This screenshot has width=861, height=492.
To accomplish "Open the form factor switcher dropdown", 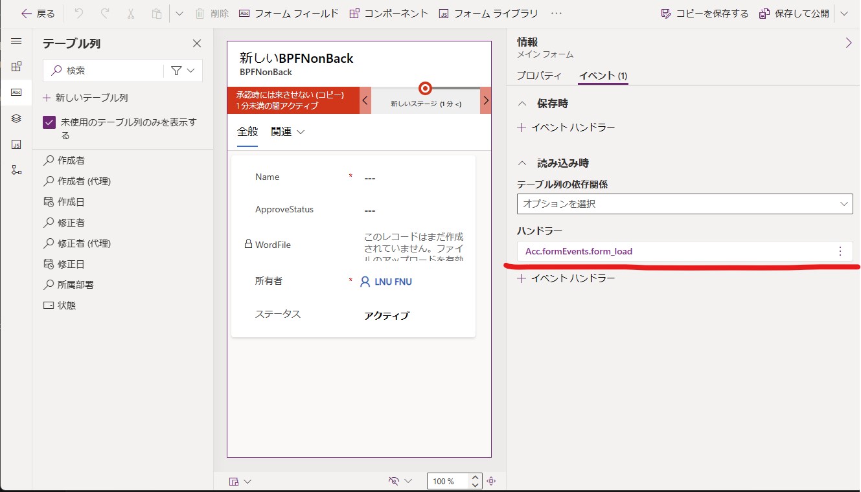I will (x=240, y=481).
